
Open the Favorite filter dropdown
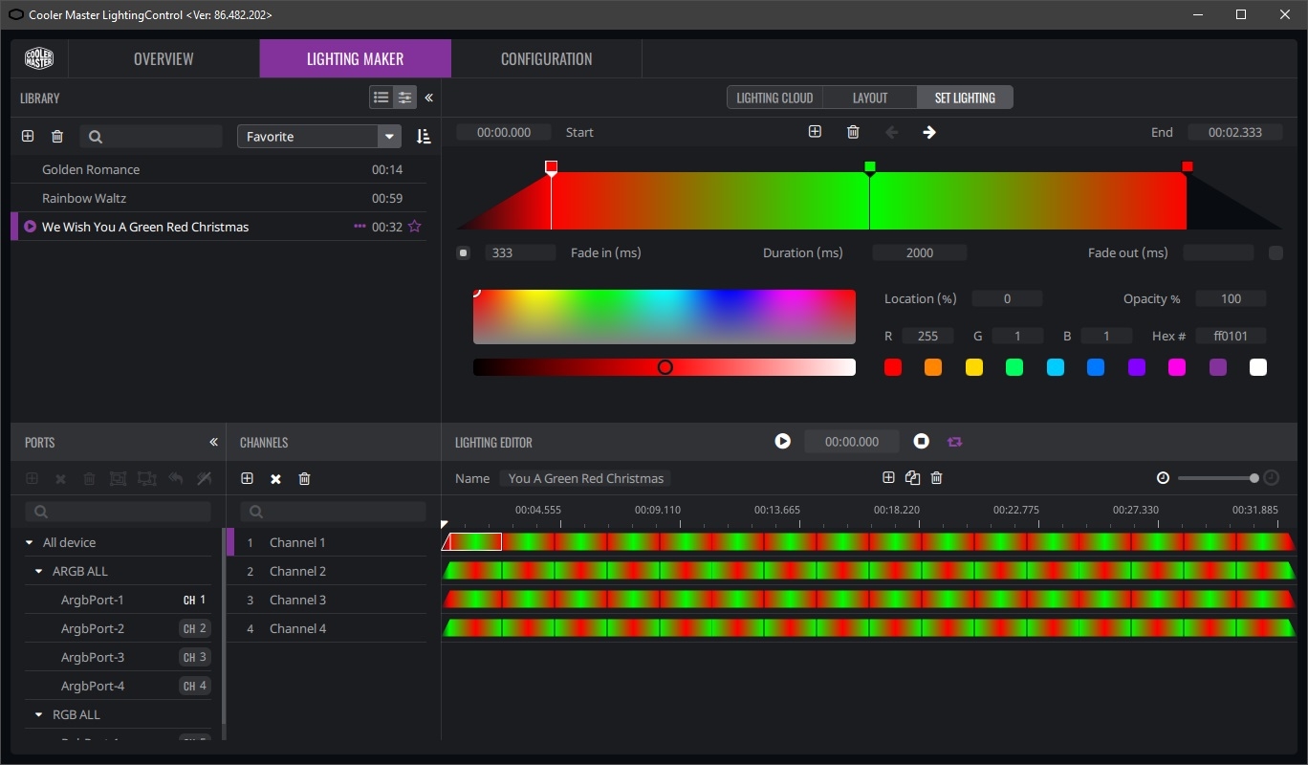319,137
